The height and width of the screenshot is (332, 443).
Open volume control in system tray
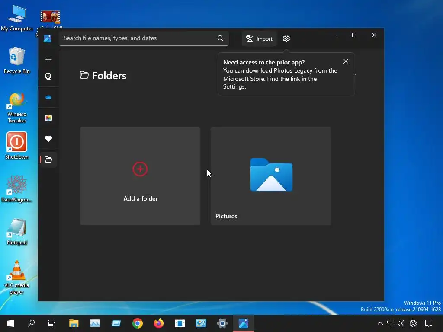pyautogui.click(x=401, y=323)
